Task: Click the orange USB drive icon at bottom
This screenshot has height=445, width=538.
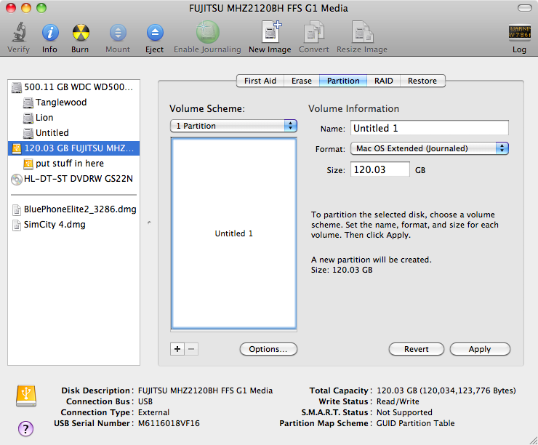Action: pos(26,396)
